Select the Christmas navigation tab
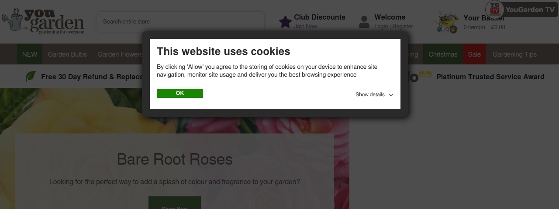The height and width of the screenshot is (209, 559). 443,54
